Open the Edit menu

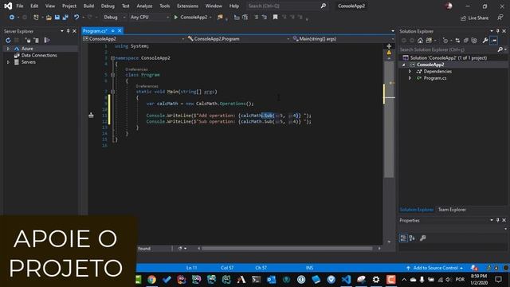[34, 6]
